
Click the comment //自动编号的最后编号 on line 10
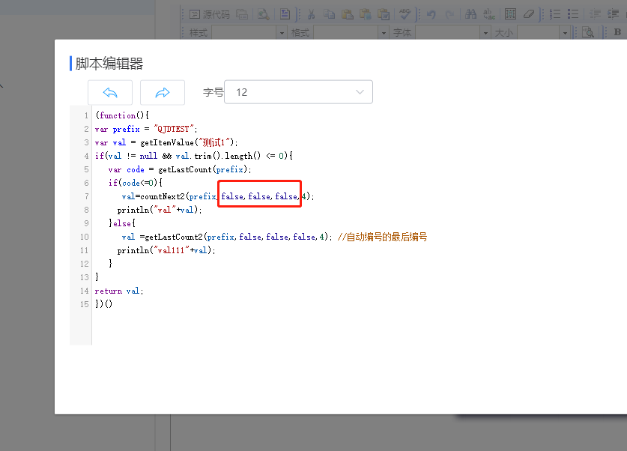pos(382,237)
